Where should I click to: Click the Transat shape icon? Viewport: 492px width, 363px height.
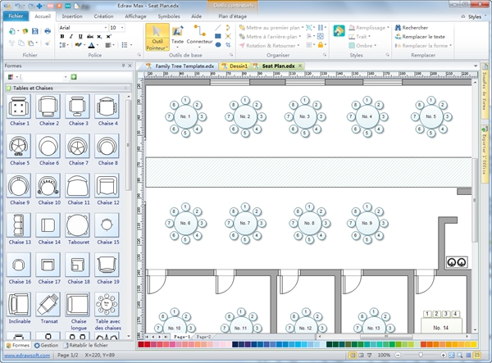click(x=48, y=306)
